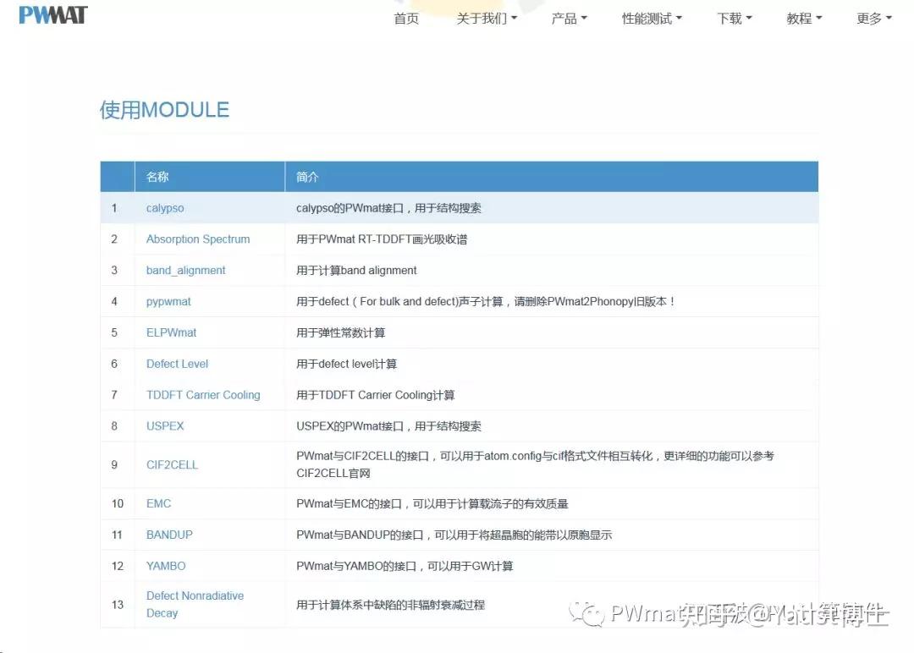Select the pypwmat link
914x653 pixels.
coord(168,301)
